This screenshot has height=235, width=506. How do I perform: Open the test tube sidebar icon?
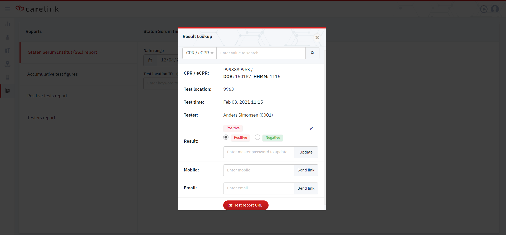8,50
